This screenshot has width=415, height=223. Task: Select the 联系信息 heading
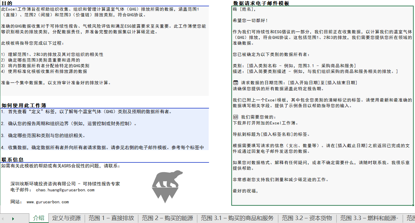tap(12, 160)
